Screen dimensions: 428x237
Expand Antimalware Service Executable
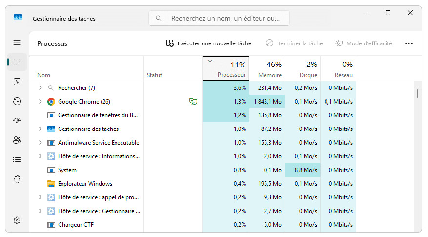coord(40,142)
